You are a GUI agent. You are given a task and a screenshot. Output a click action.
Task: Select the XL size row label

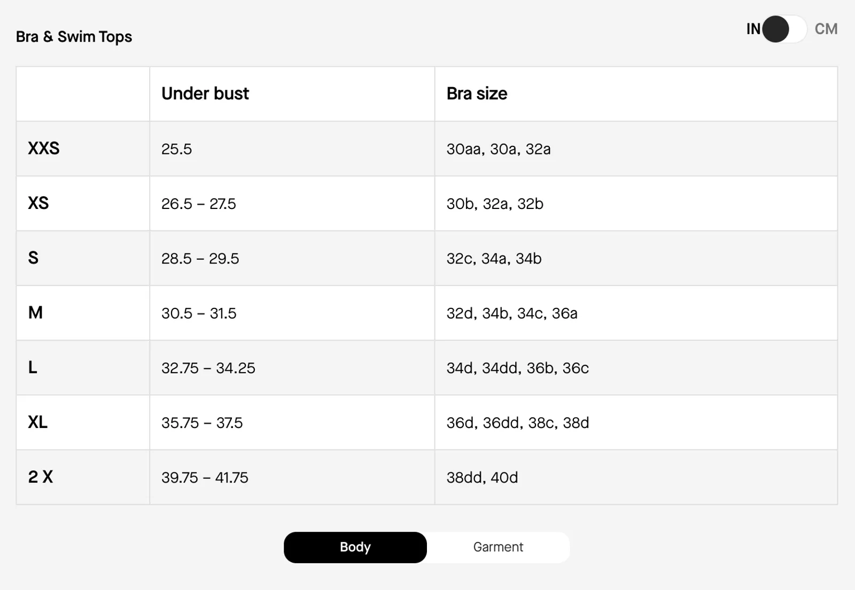pos(38,422)
